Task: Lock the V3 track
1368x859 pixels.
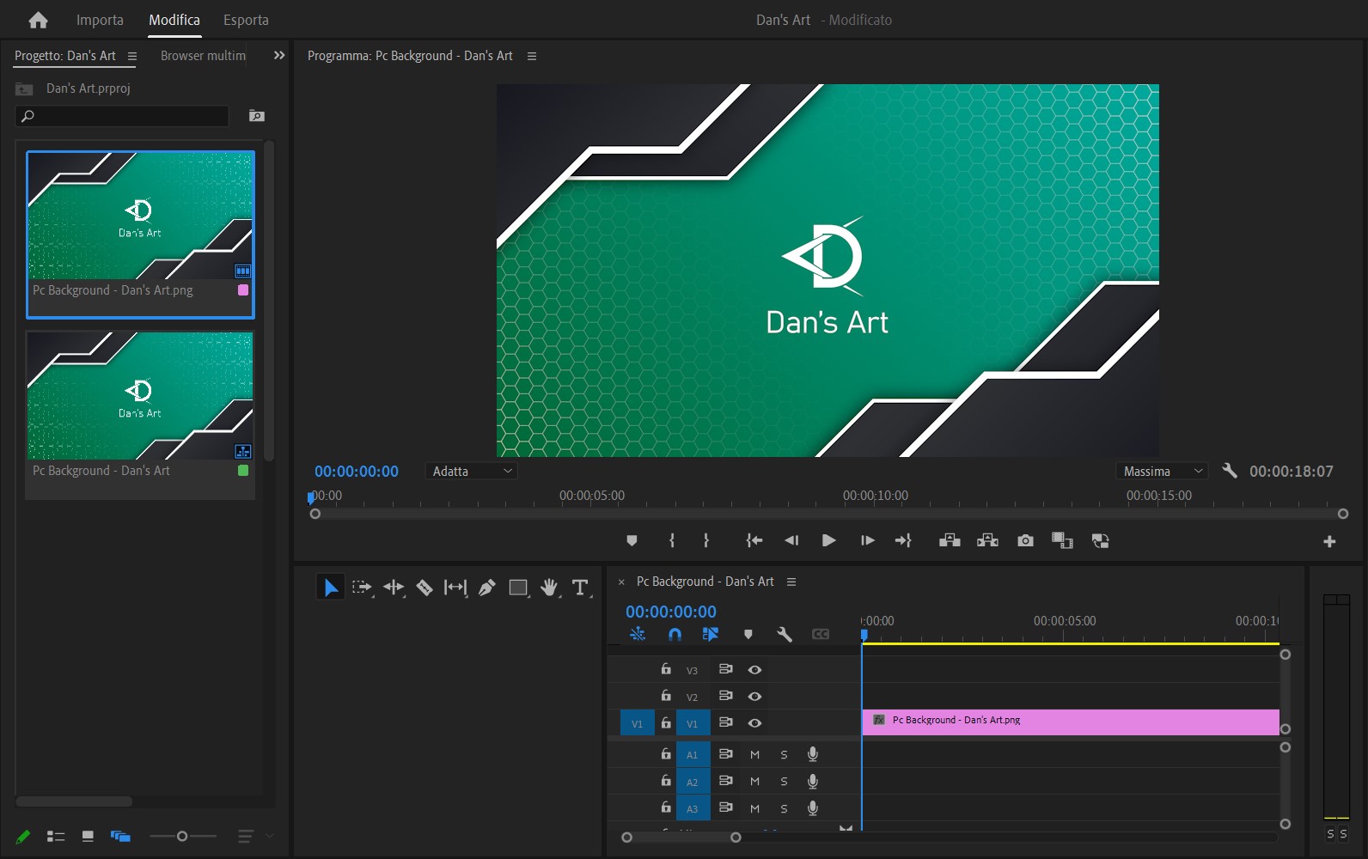Action: tap(666, 668)
